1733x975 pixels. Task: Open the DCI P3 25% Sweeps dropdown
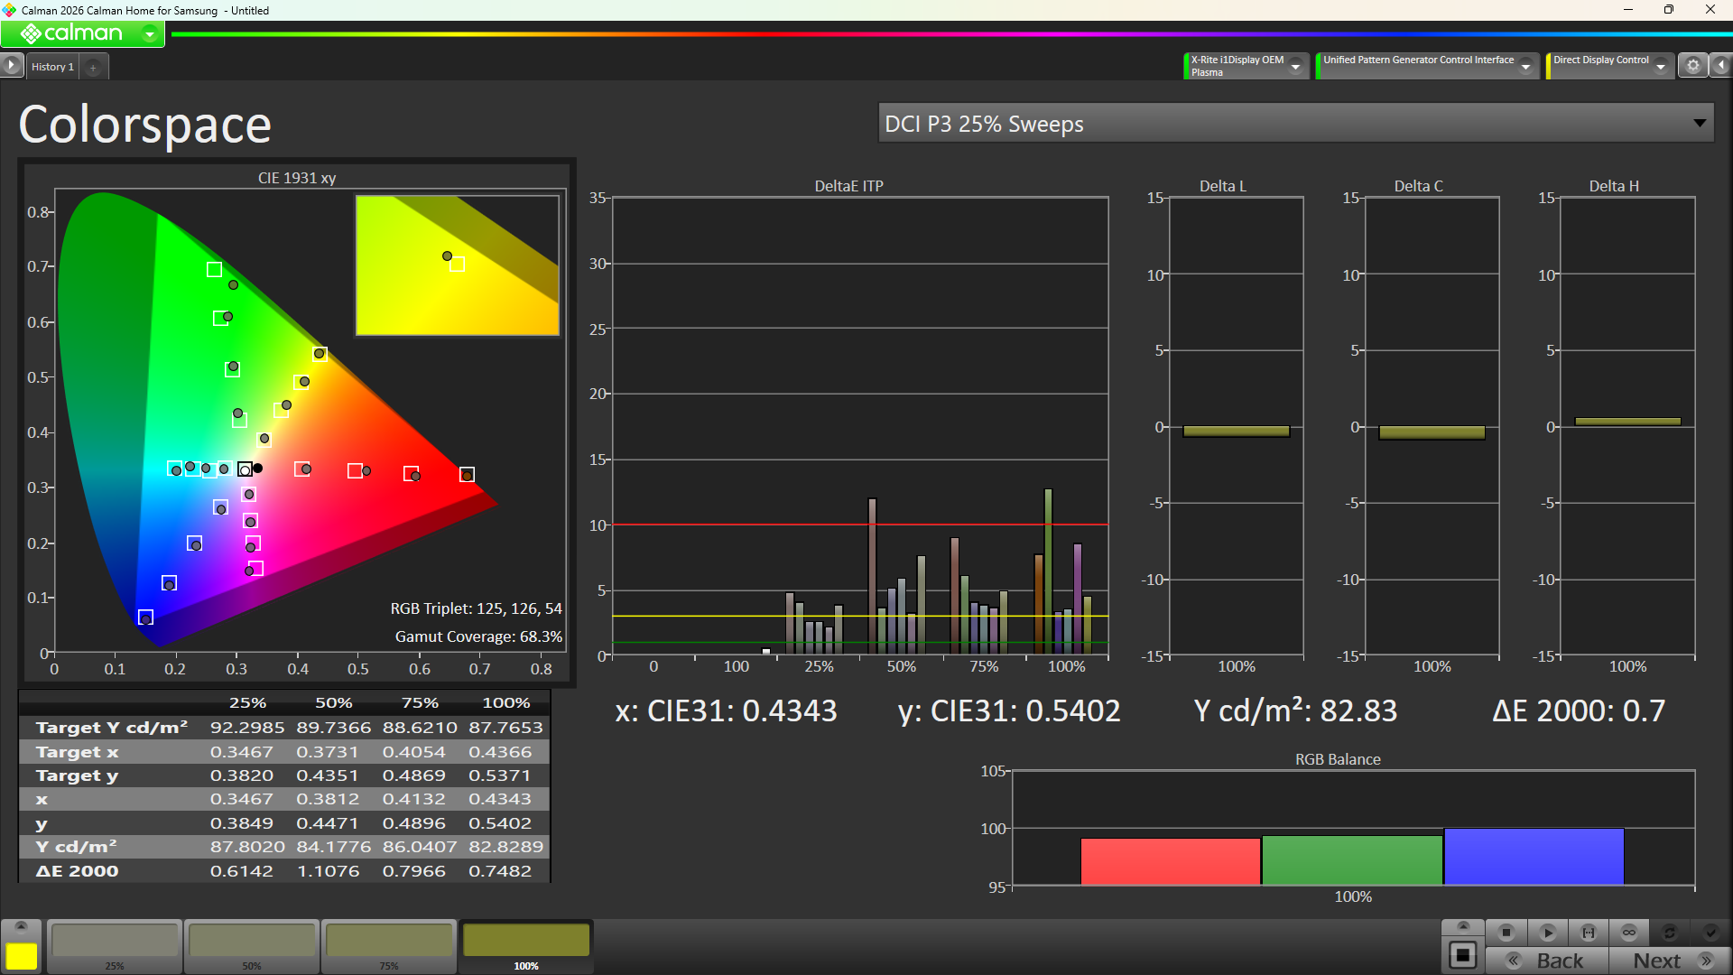coord(1296,124)
